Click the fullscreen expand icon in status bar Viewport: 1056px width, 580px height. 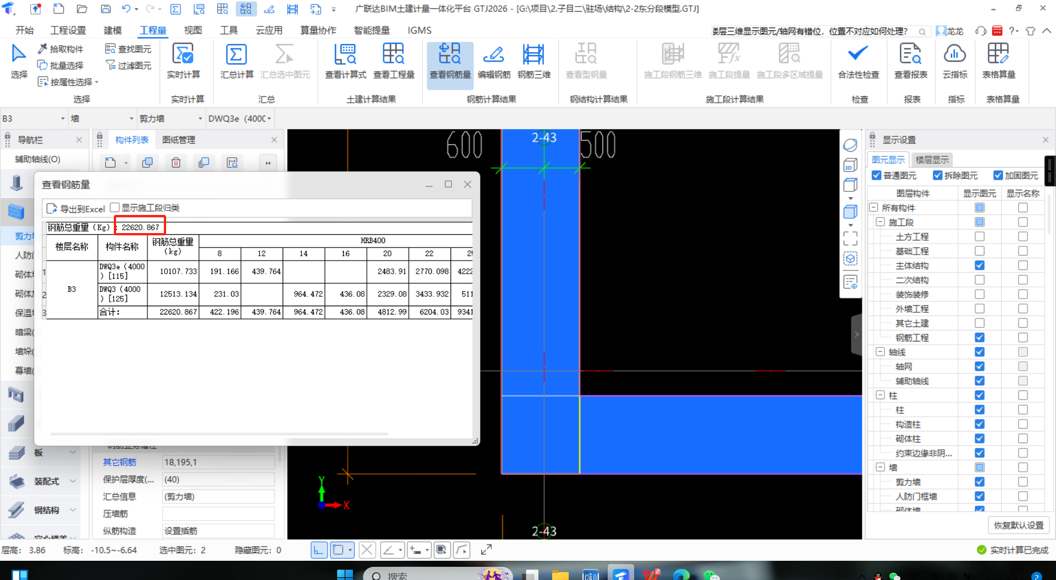pos(486,550)
